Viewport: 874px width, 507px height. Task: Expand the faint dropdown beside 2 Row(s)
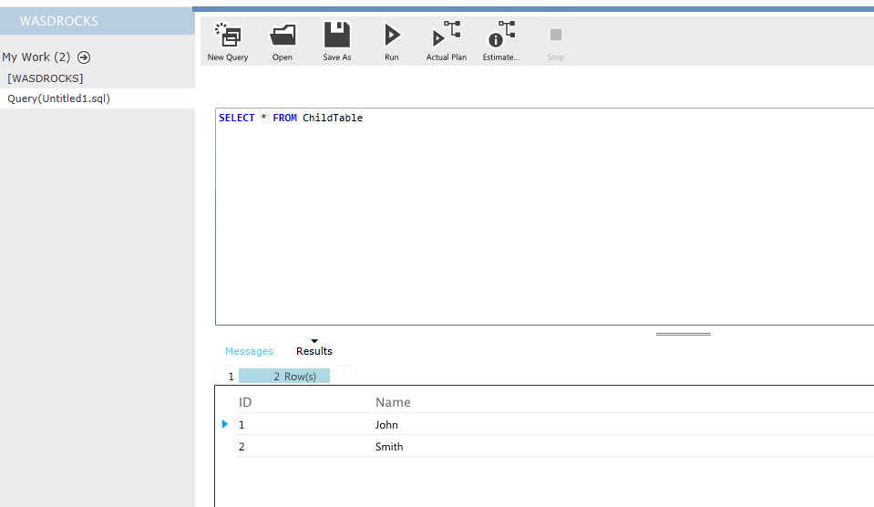pyautogui.click(x=344, y=376)
